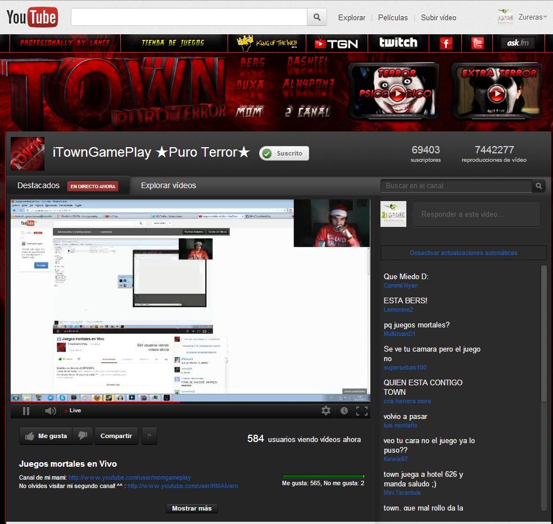The width and height of the screenshot is (553, 524).
Task: Click the Zureras user avatar at top
Action: pyautogui.click(x=505, y=16)
